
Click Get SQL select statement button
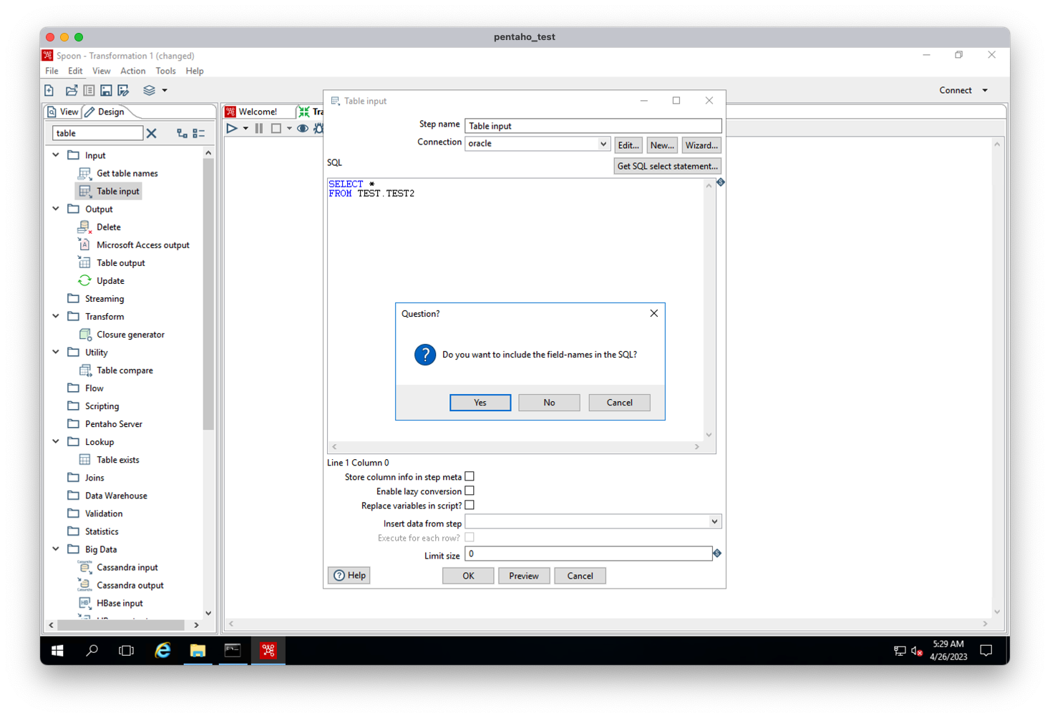click(667, 166)
